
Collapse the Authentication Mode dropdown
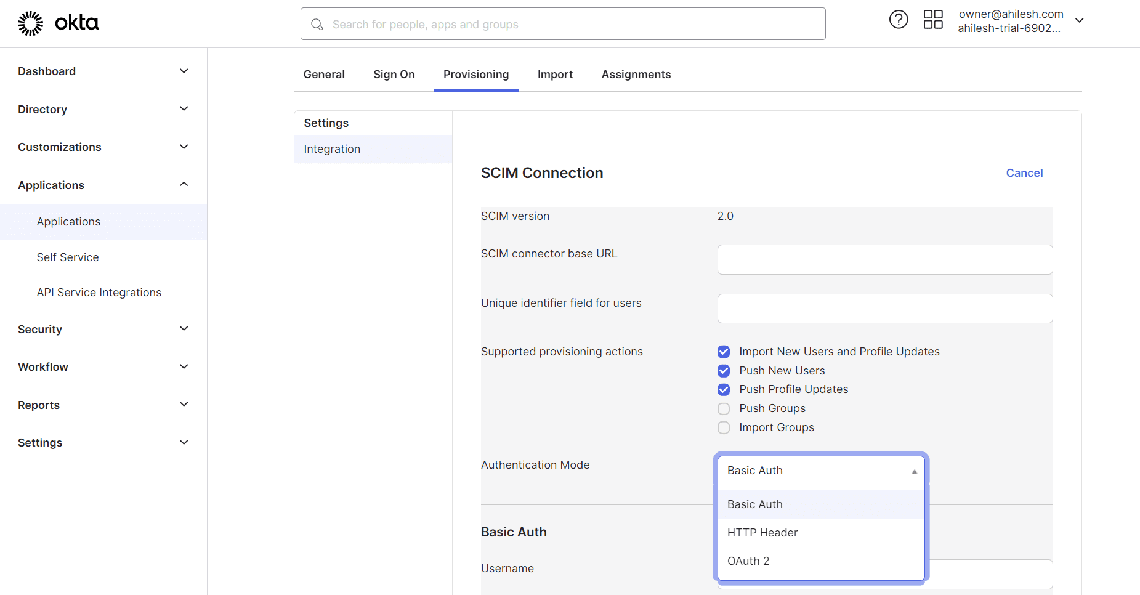coord(820,471)
